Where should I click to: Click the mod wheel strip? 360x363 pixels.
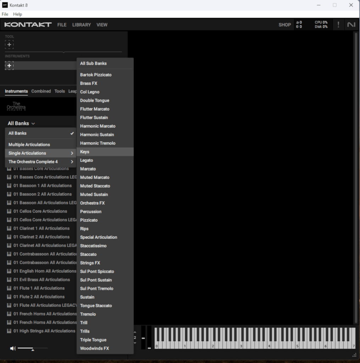pyautogui.click(x=149, y=337)
